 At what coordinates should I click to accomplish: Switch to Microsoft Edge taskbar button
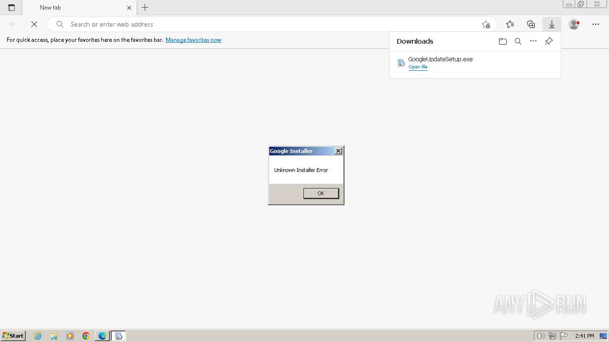pos(102,336)
